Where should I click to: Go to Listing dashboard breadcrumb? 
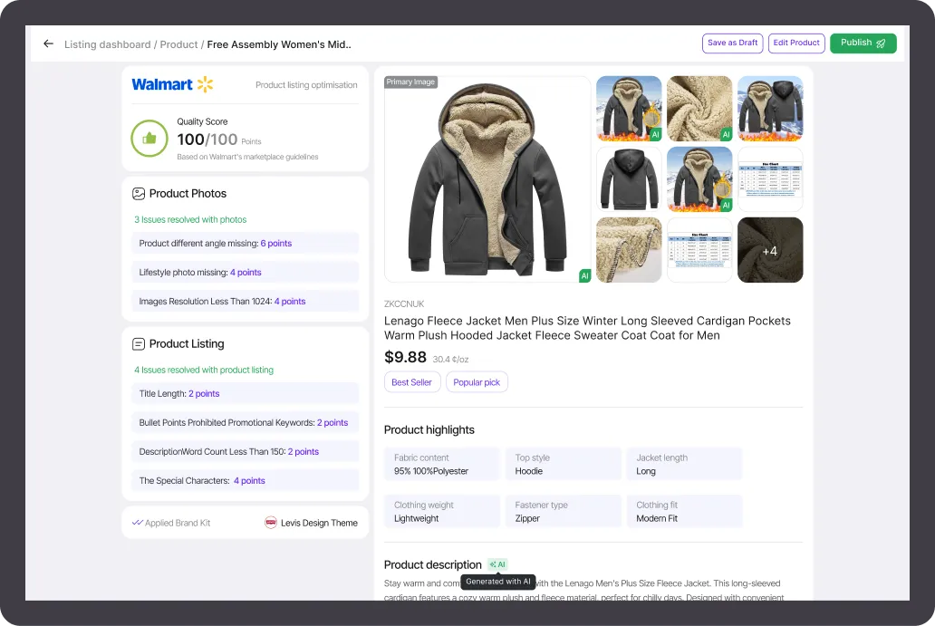click(107, 44)
